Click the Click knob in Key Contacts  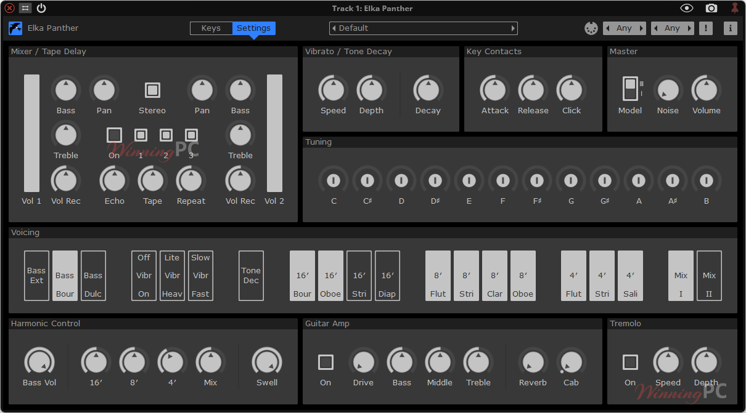(x=572, y=90)
